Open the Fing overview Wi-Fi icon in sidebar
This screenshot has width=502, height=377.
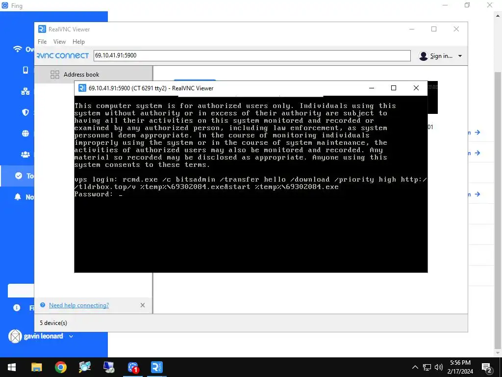click(17, 49)
